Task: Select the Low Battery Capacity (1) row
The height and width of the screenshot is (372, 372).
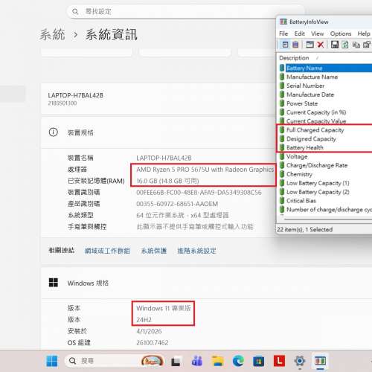Action: [x=325, y=183]
